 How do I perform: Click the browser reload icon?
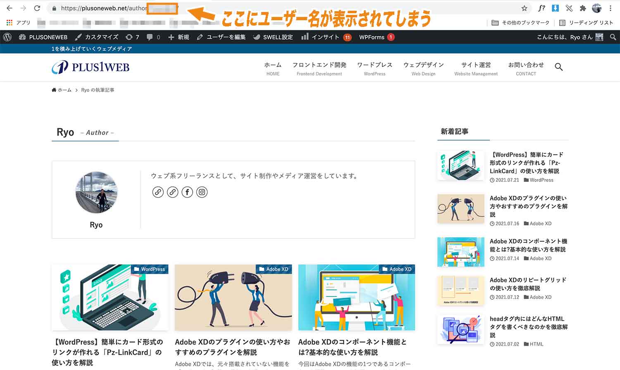[x=37, y=8]
